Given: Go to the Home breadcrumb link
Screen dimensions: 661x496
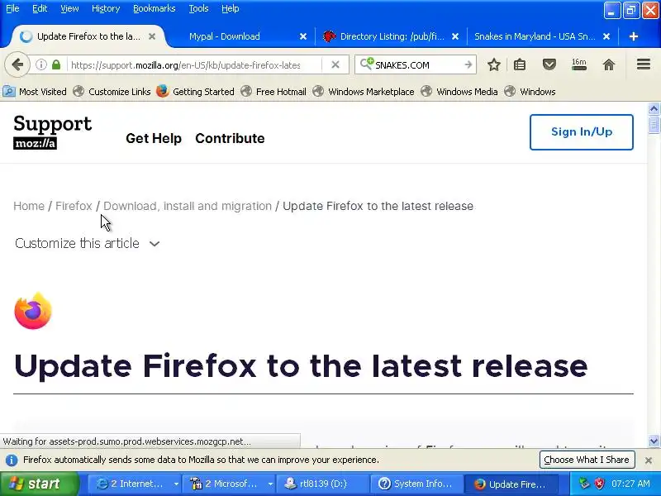Looking at the screenshot, I should 29,206.
